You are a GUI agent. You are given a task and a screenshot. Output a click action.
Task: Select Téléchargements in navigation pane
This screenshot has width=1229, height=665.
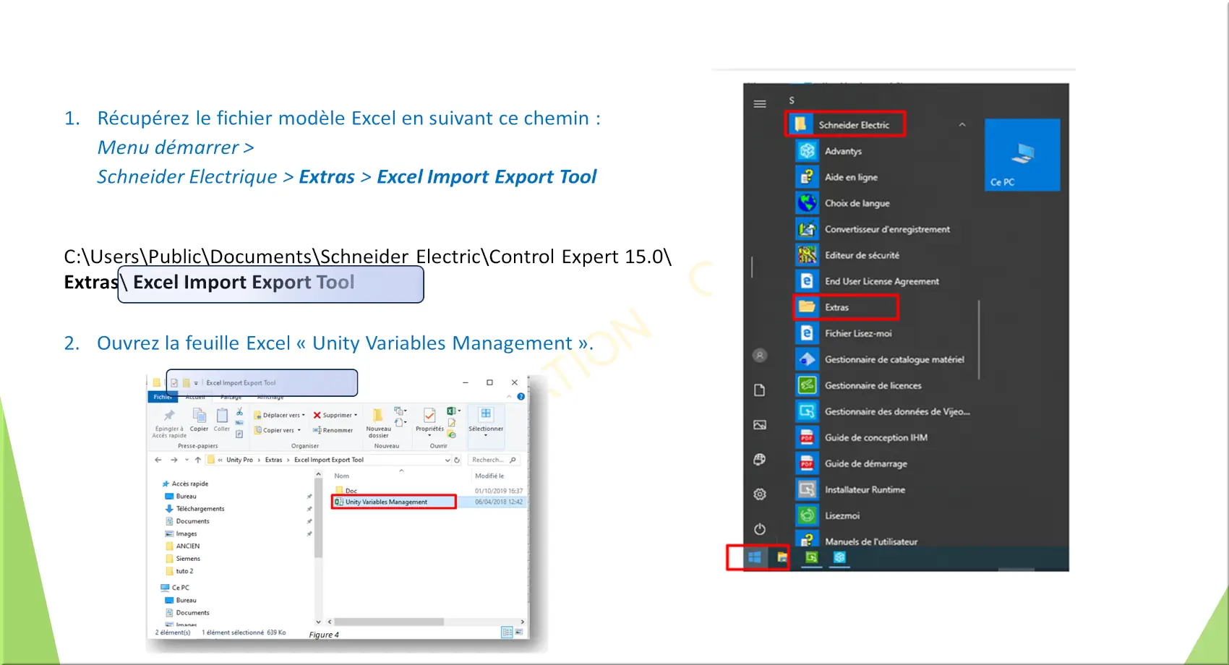coord(195,509)
